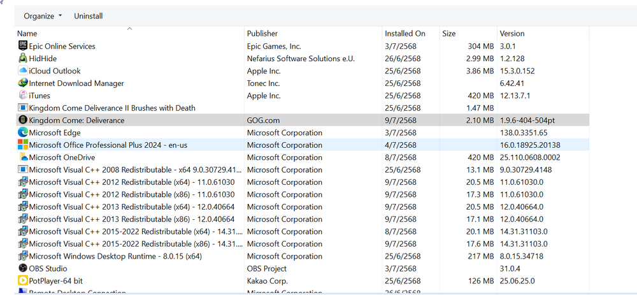
Task: Click the 217 MB size cell
Action: click(x=481, y=256)
